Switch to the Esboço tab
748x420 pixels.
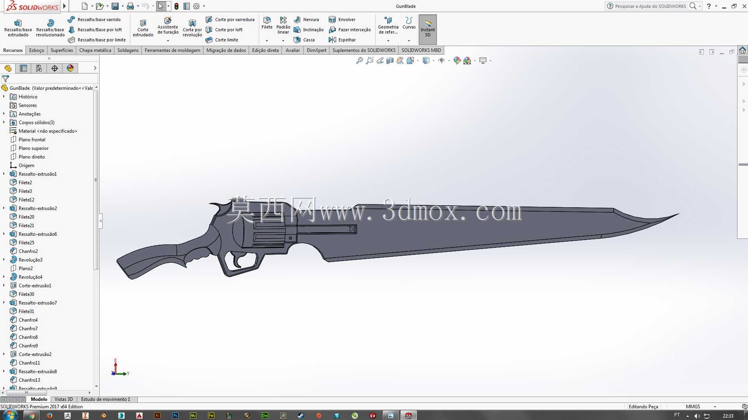click(x=37, y=50)
